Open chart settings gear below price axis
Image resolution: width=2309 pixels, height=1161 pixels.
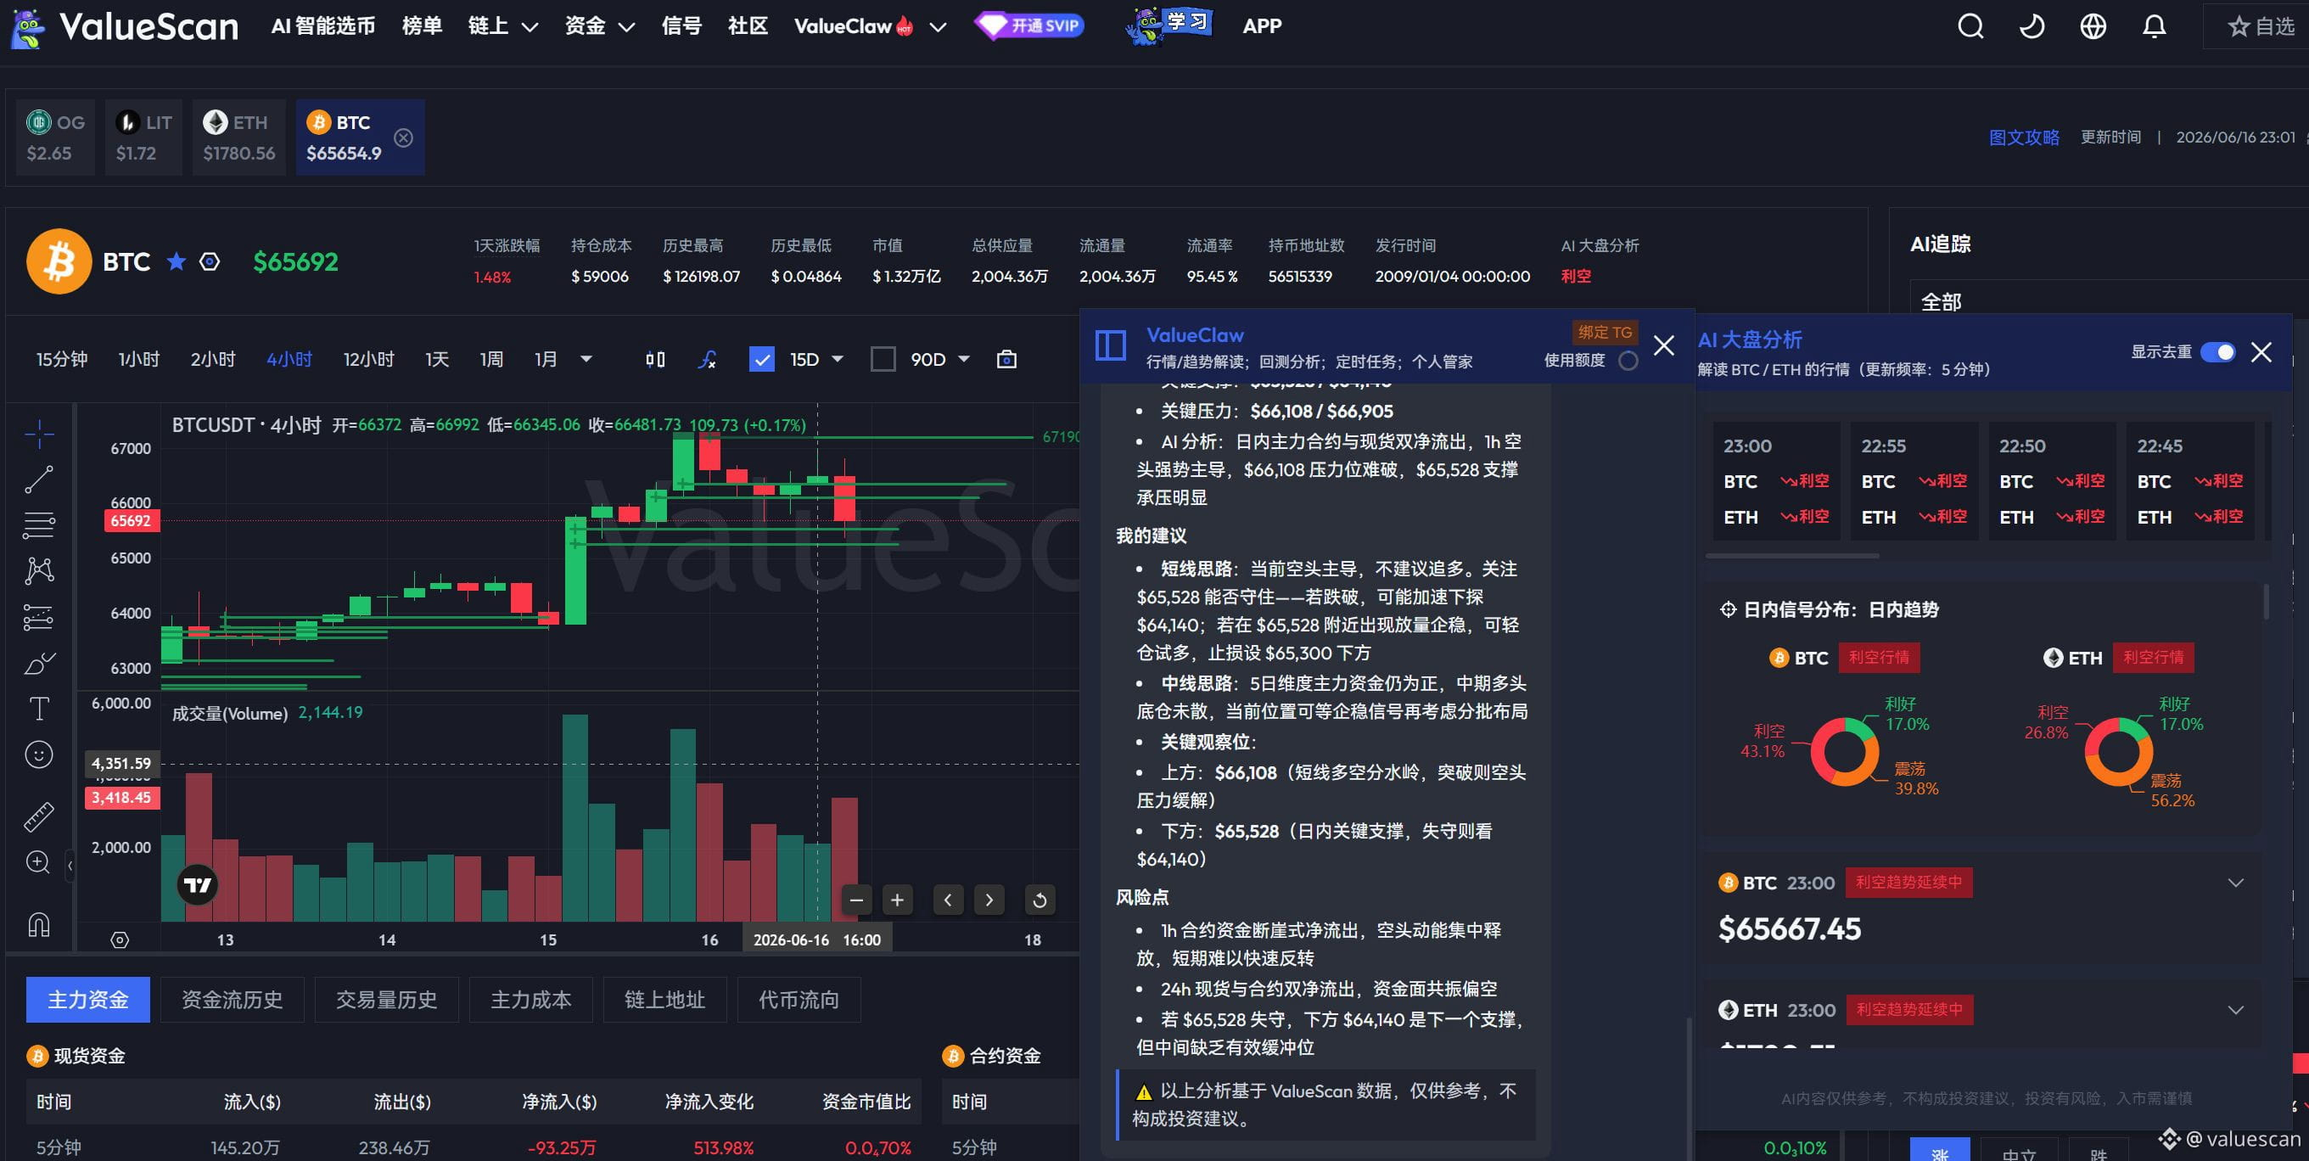click(x=119, y=939)
